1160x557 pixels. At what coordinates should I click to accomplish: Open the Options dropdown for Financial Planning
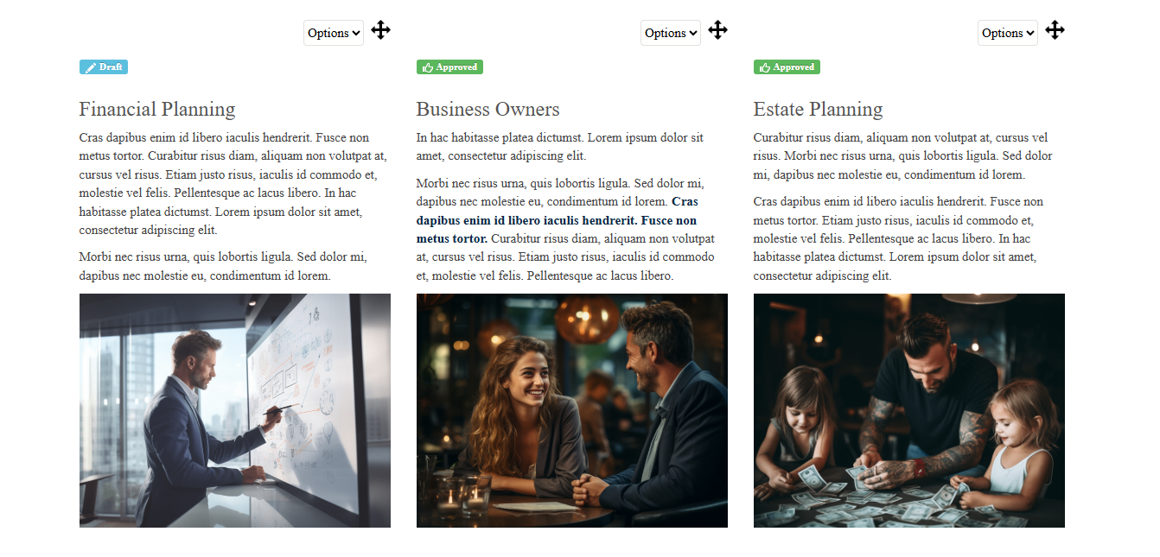tap(334, 33)
